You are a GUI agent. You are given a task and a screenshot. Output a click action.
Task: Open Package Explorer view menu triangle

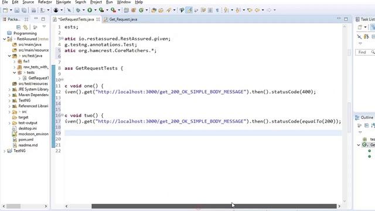pyautogui.click(x=44, y=26)
